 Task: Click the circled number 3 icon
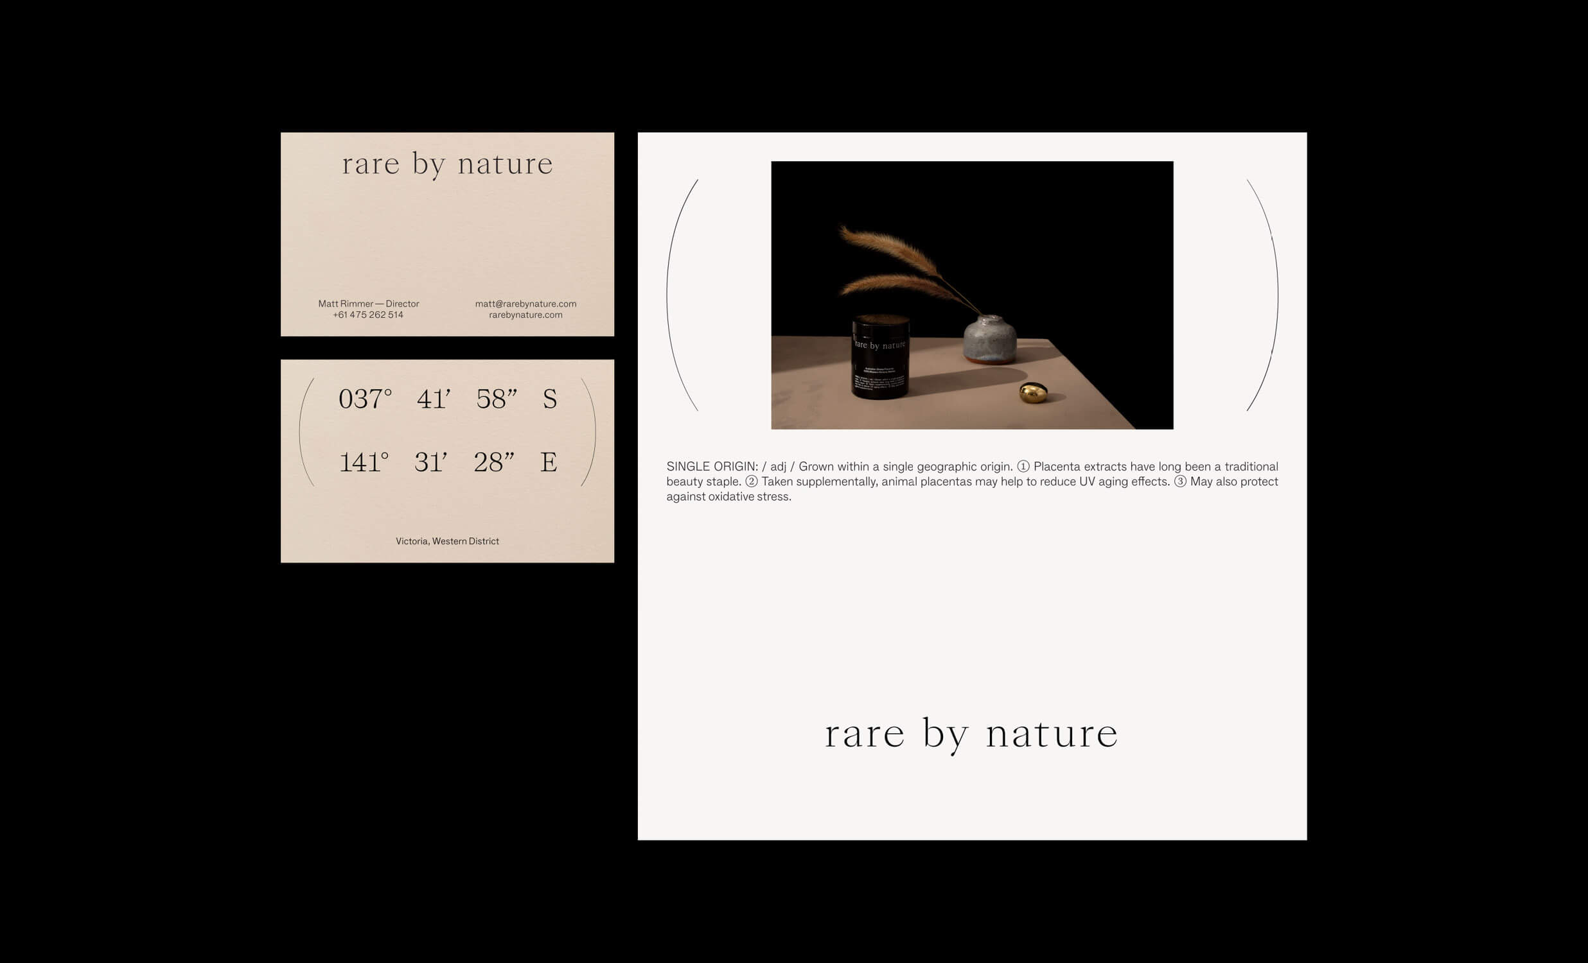coord(1179,481)
